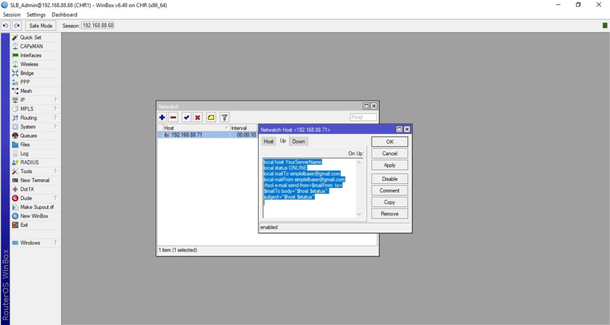This screenshot has height=325, width=610.
Task: Click into the On Up script text area
Action: point(310,188)
